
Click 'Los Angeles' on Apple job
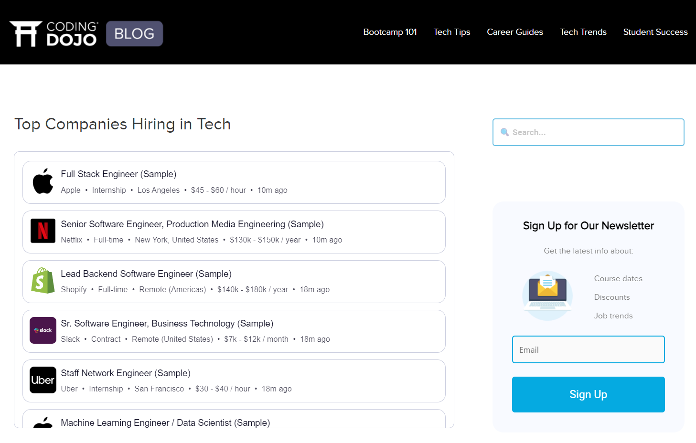[x=159, y=190]
